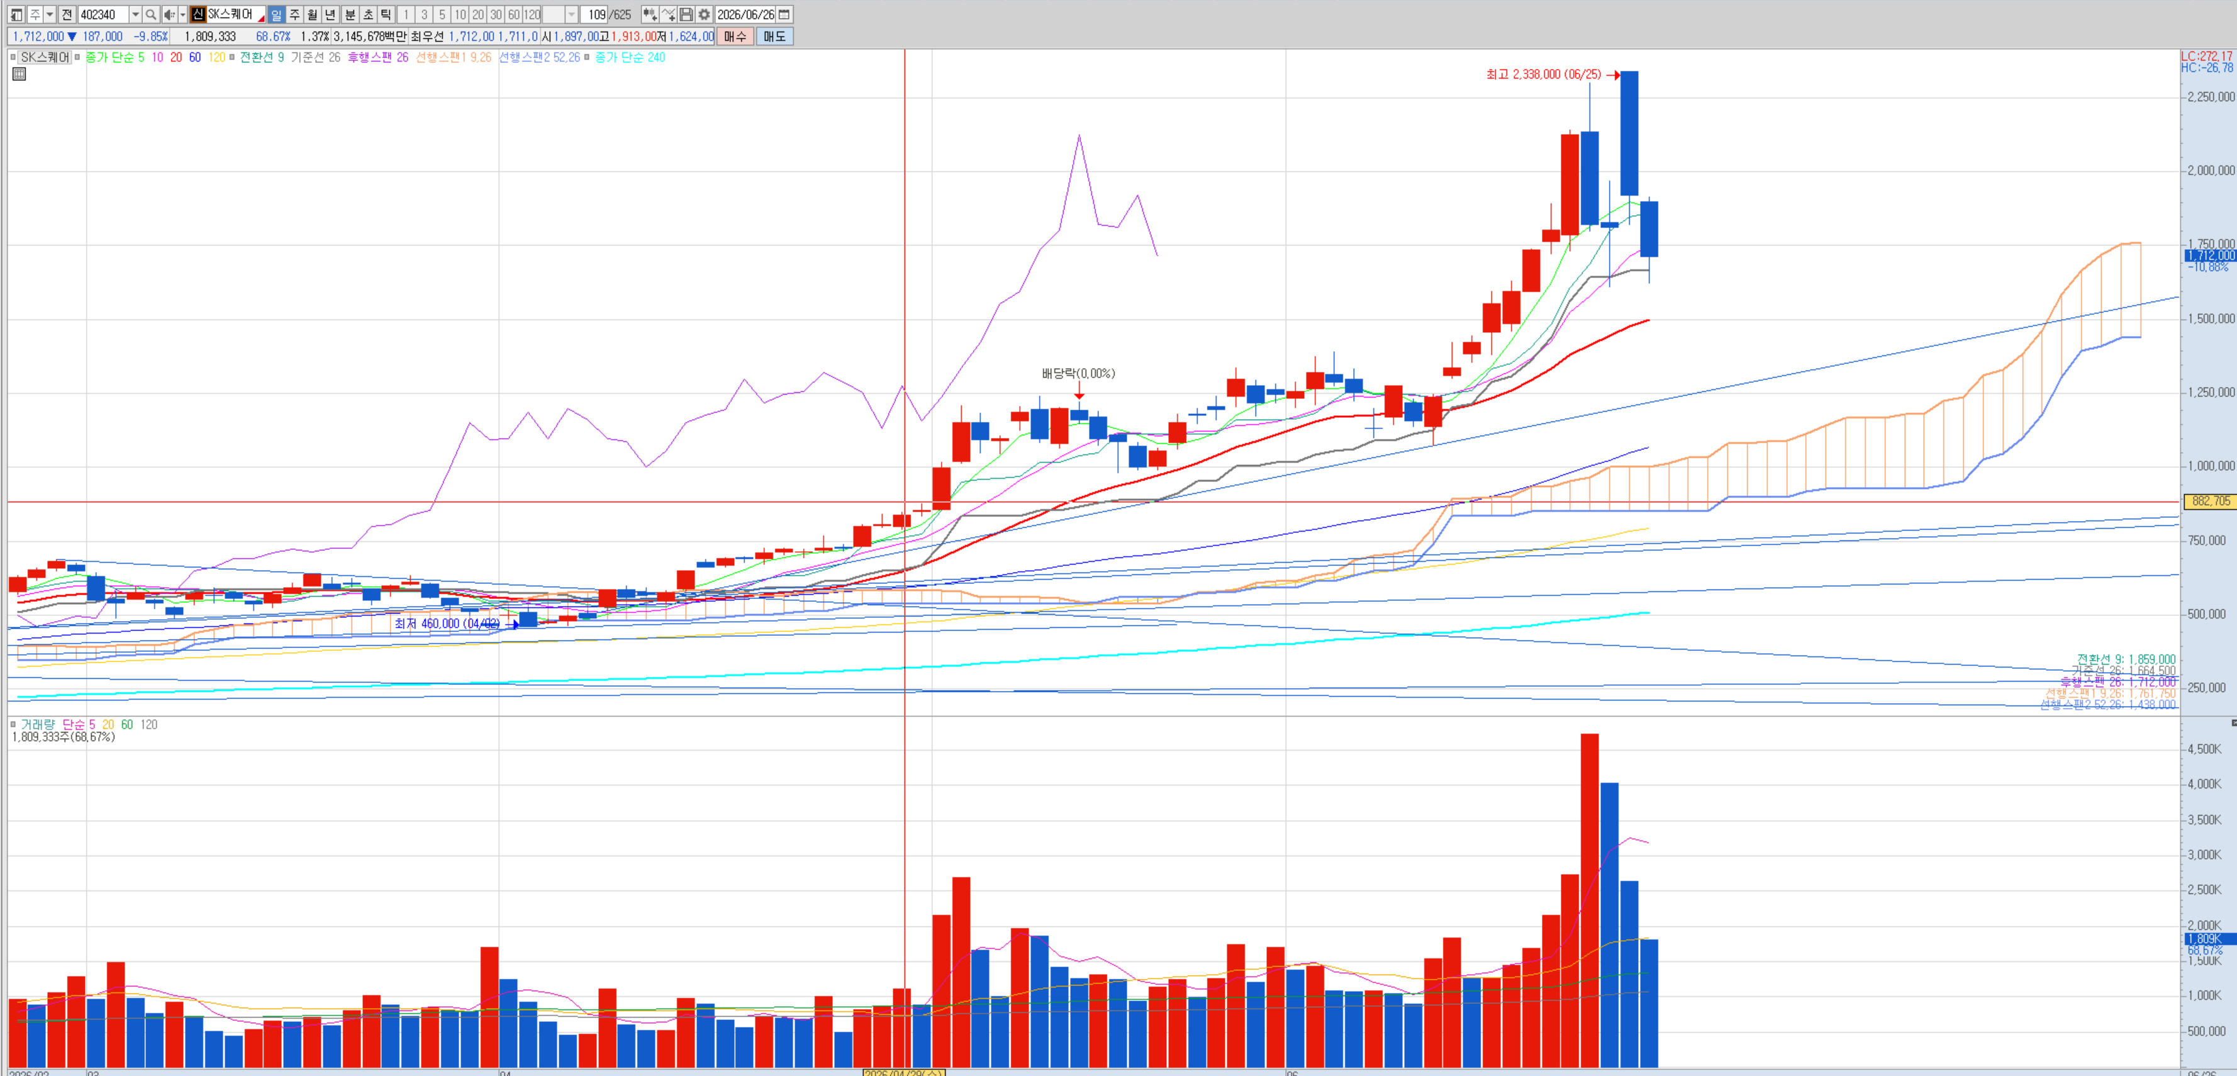Click the data table grid icon under SK스퀘어
Viewport: 2237px width, 1076px height.
click(19, 74)
